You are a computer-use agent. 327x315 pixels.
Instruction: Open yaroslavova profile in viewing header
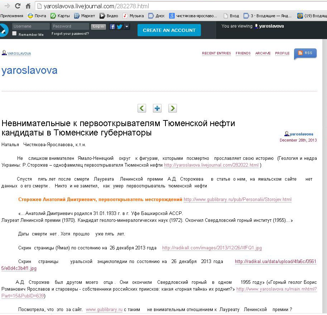271,26
